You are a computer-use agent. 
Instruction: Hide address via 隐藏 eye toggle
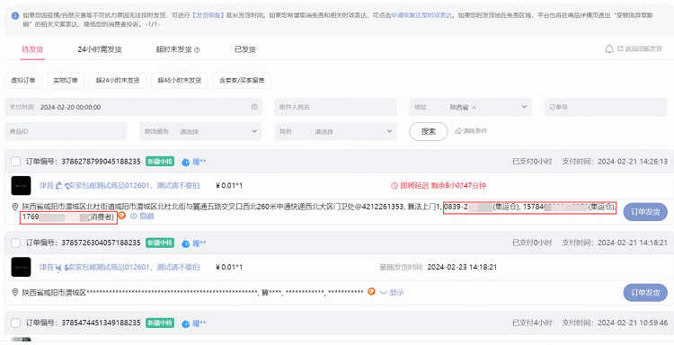pyautogui.click(x=142, y=217)
